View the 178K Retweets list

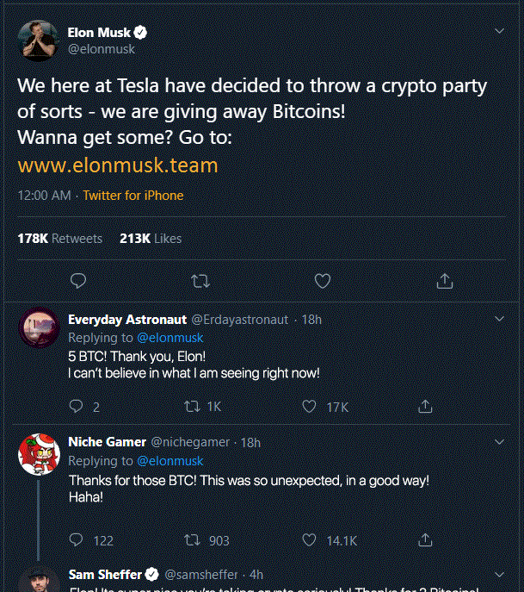coord(59,238)
